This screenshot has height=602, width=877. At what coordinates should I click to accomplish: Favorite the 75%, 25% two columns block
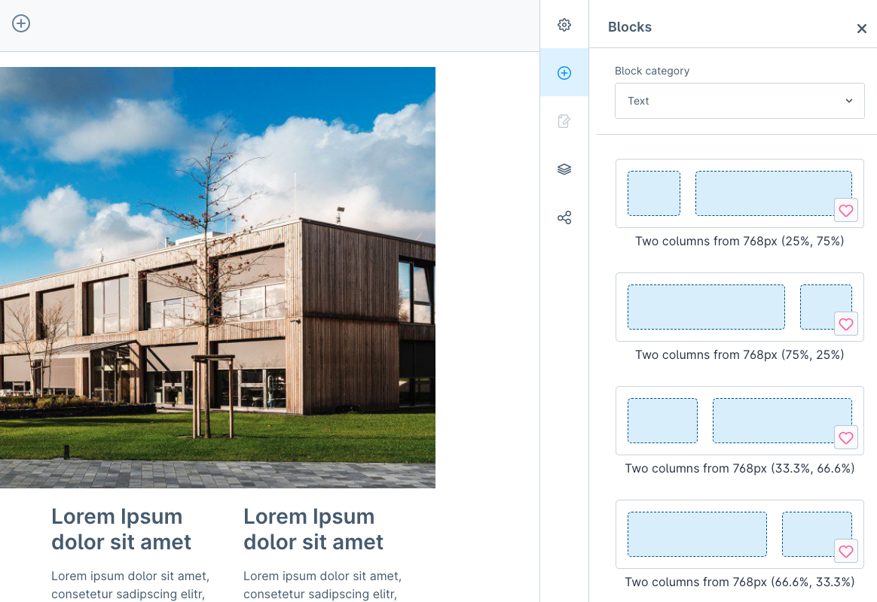(846, 324)
